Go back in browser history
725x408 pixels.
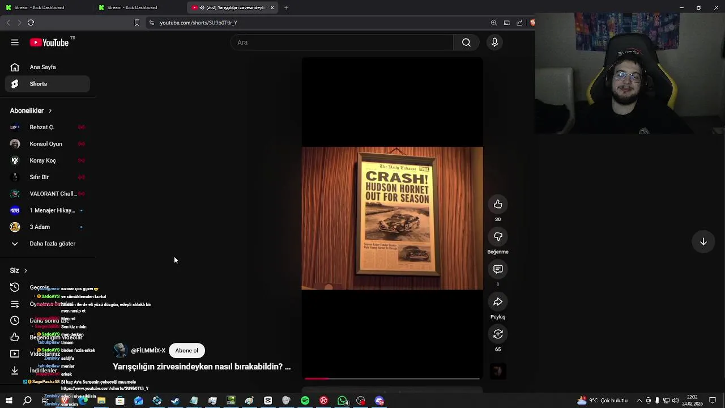pyautogui.click(x=8, y=23)
